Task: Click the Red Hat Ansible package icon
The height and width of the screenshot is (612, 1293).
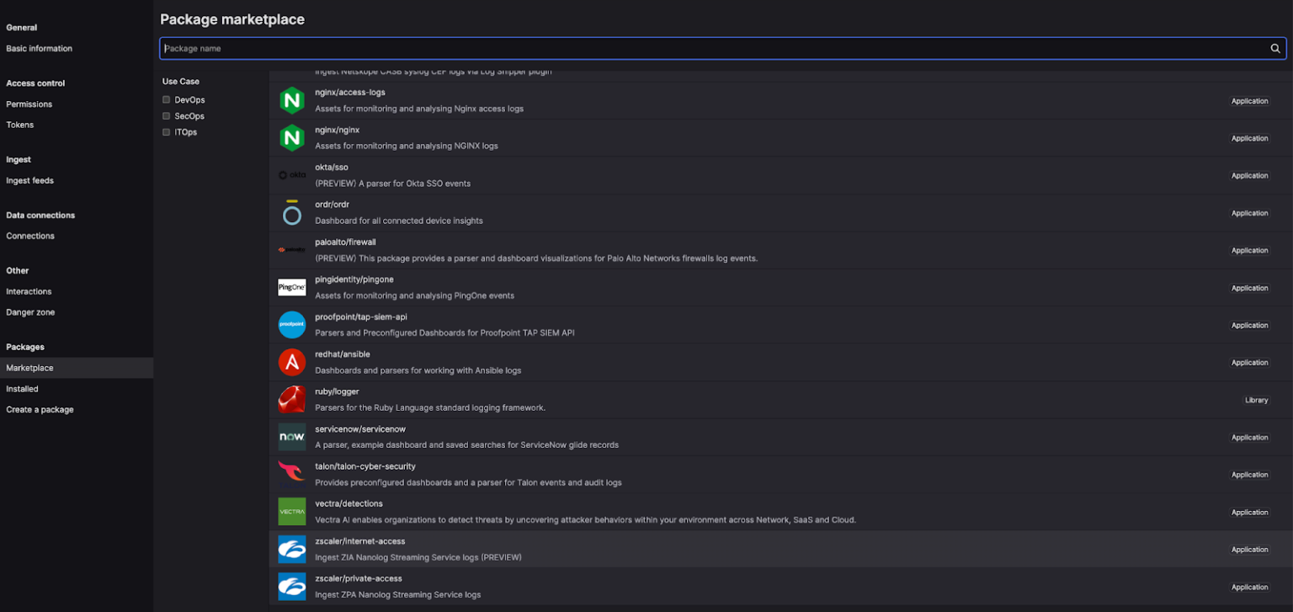Action: [x=291, y=362]
